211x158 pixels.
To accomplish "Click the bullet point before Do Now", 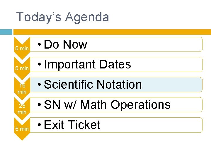I will (40, 45).
